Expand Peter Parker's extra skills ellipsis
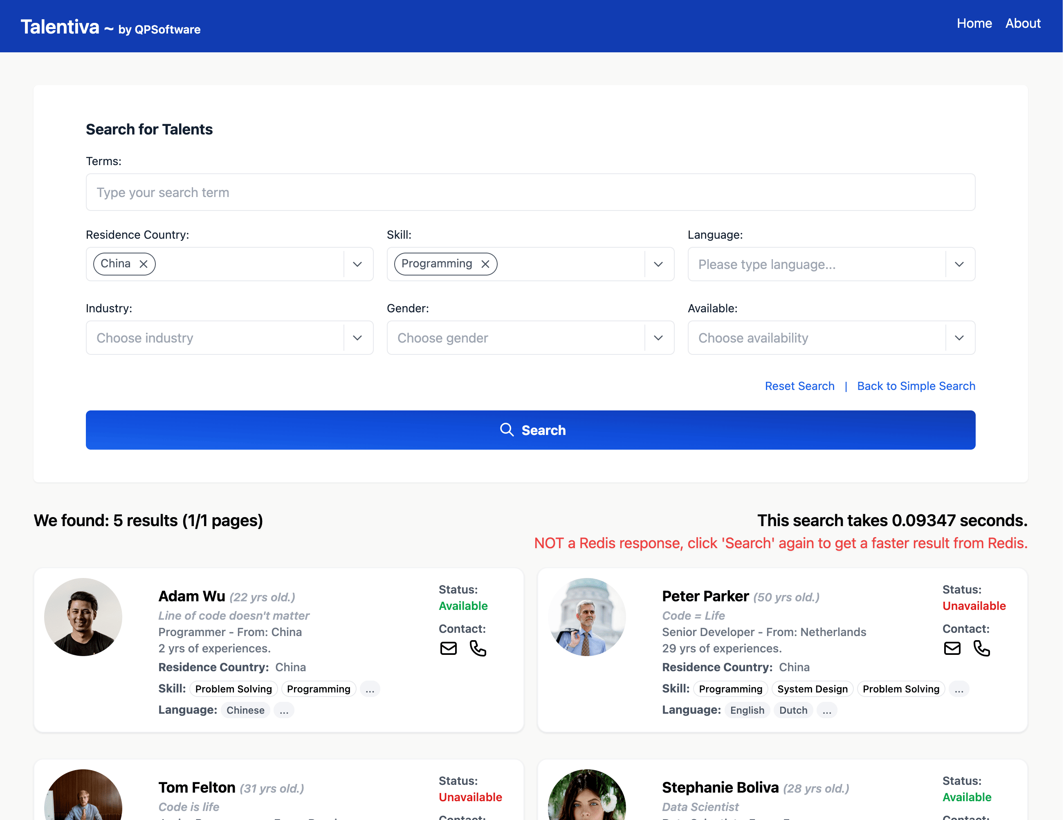1064x820 pixels. [x=959, y=689]
